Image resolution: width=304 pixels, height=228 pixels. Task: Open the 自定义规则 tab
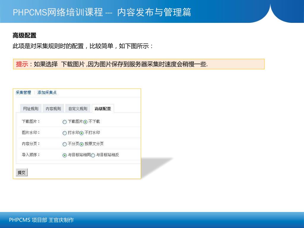tap(78, 109)
